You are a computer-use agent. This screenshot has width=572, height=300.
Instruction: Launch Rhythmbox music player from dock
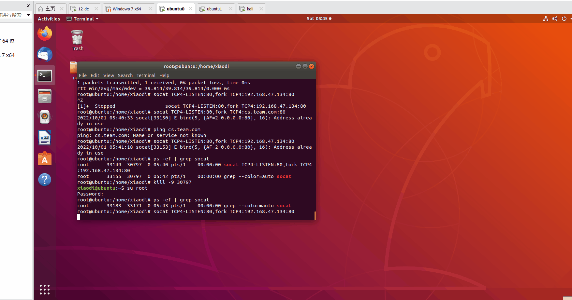click(45, 116)
